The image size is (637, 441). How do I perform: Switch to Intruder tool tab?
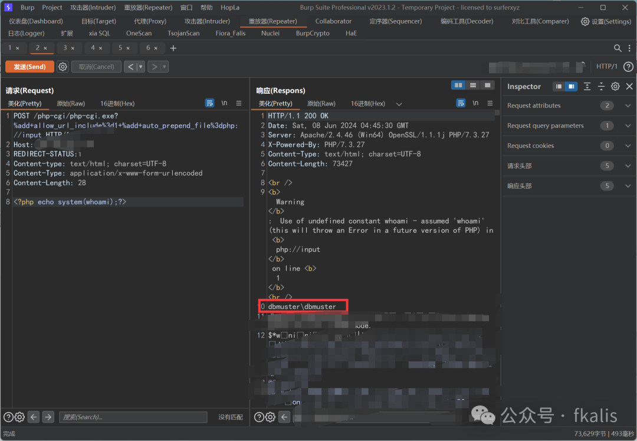click(x=207, y=21)
